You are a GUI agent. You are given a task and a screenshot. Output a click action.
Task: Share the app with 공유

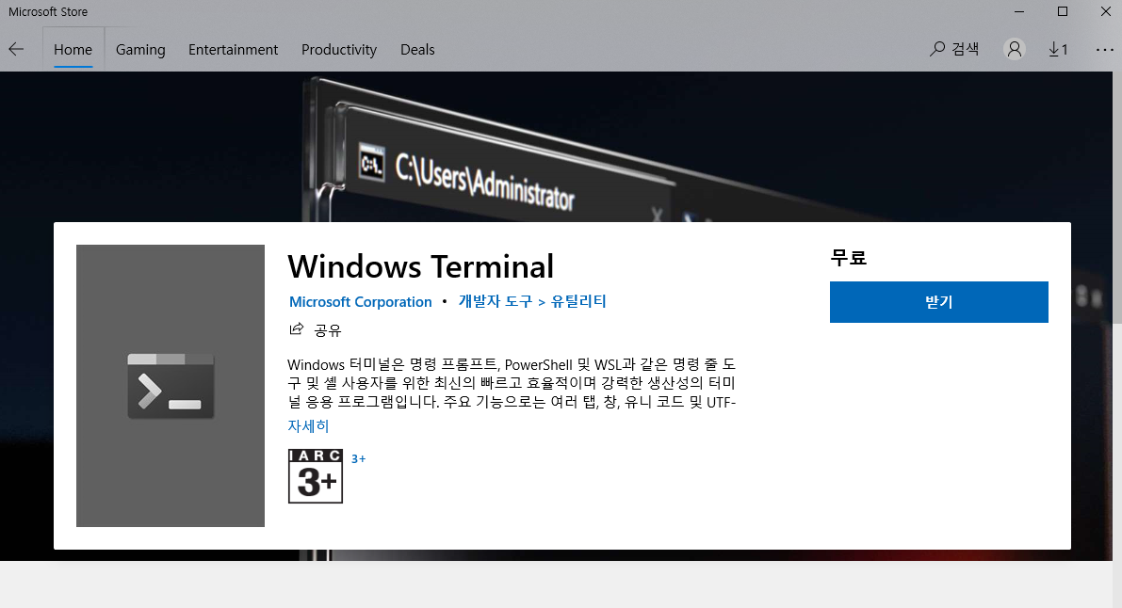pos(316,329)
